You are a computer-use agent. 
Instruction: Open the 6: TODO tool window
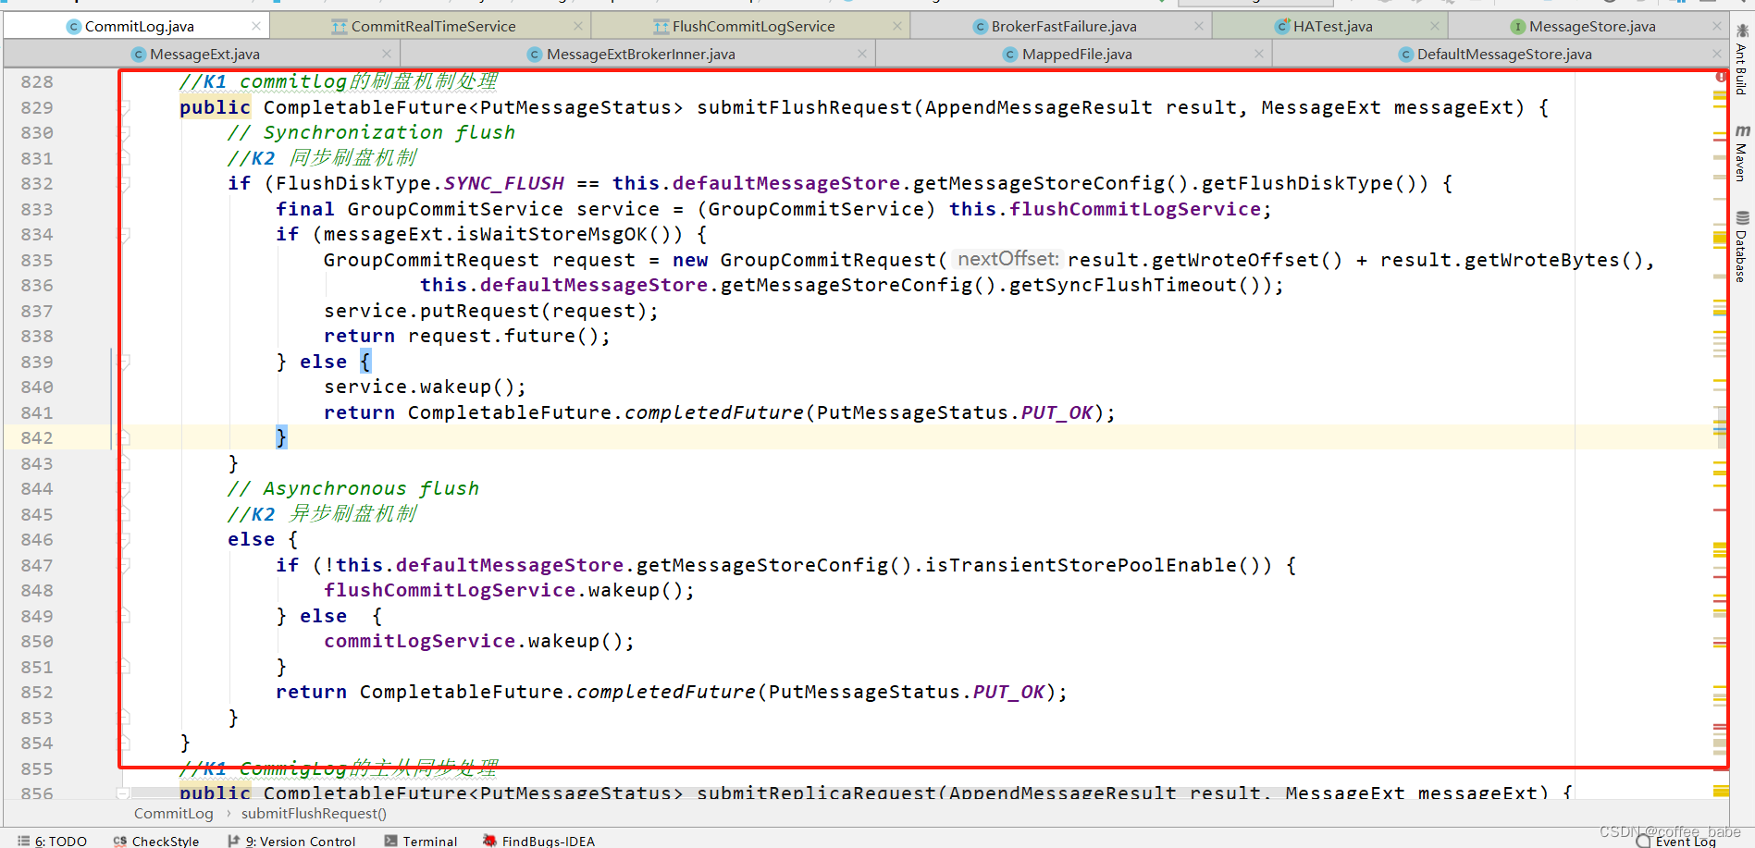pos(52,841)
